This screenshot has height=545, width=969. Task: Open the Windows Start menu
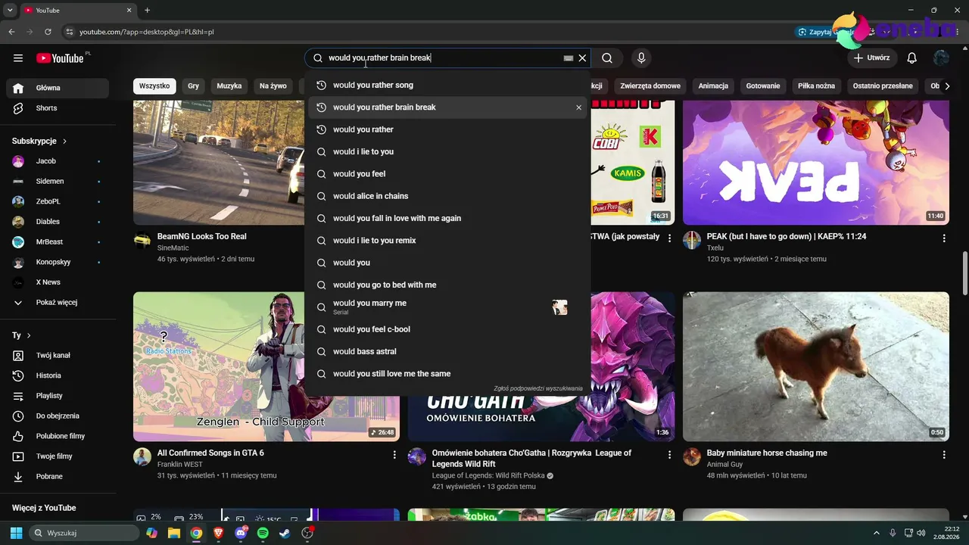coord(16,533)
